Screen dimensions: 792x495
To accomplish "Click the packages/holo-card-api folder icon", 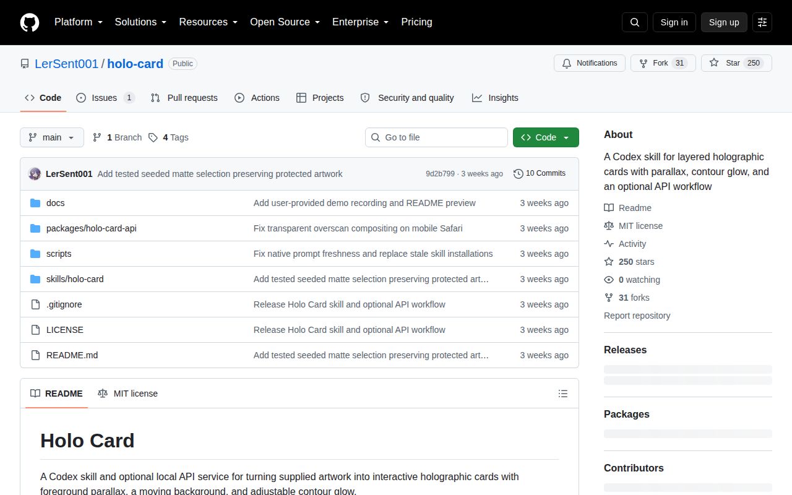I will click(x=35, y=228).
